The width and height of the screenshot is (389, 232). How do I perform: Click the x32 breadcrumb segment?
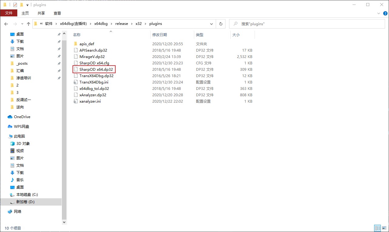139,24
